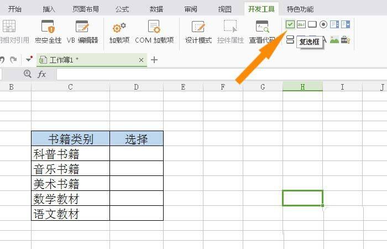Insert a combo box control
387x249 pixels.
coord(346,24)
